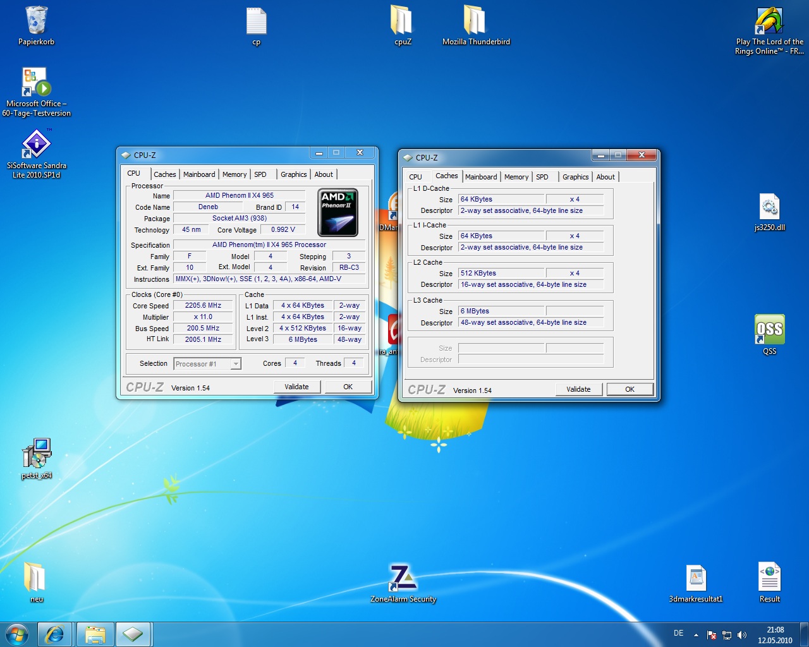
Task: Select Mainboard tab in right CPU-Z window
Action: pos(481,177)
